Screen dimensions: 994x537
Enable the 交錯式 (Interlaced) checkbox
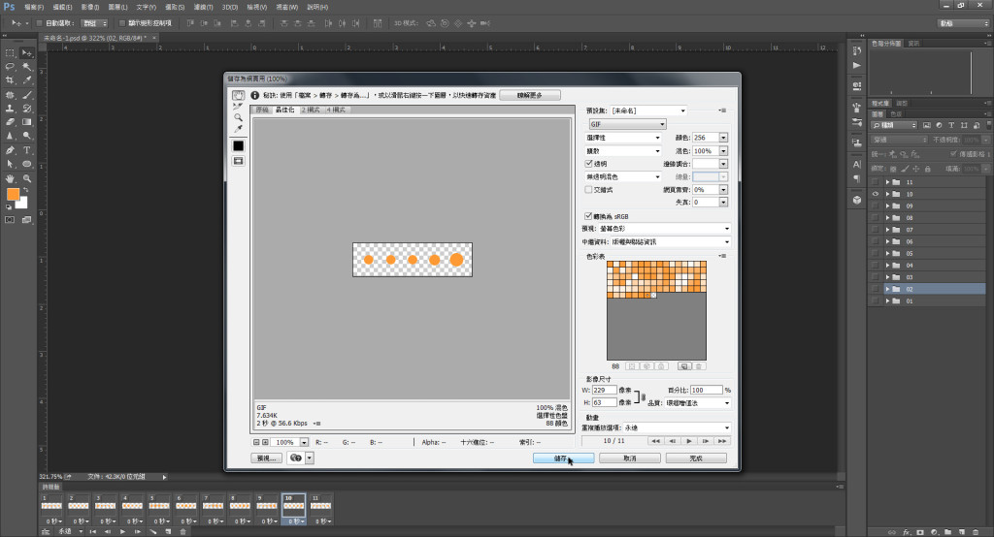[589, 190]
